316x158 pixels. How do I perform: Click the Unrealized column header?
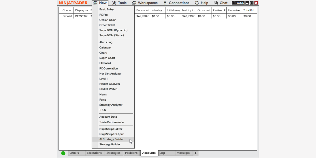click(234, 10)
